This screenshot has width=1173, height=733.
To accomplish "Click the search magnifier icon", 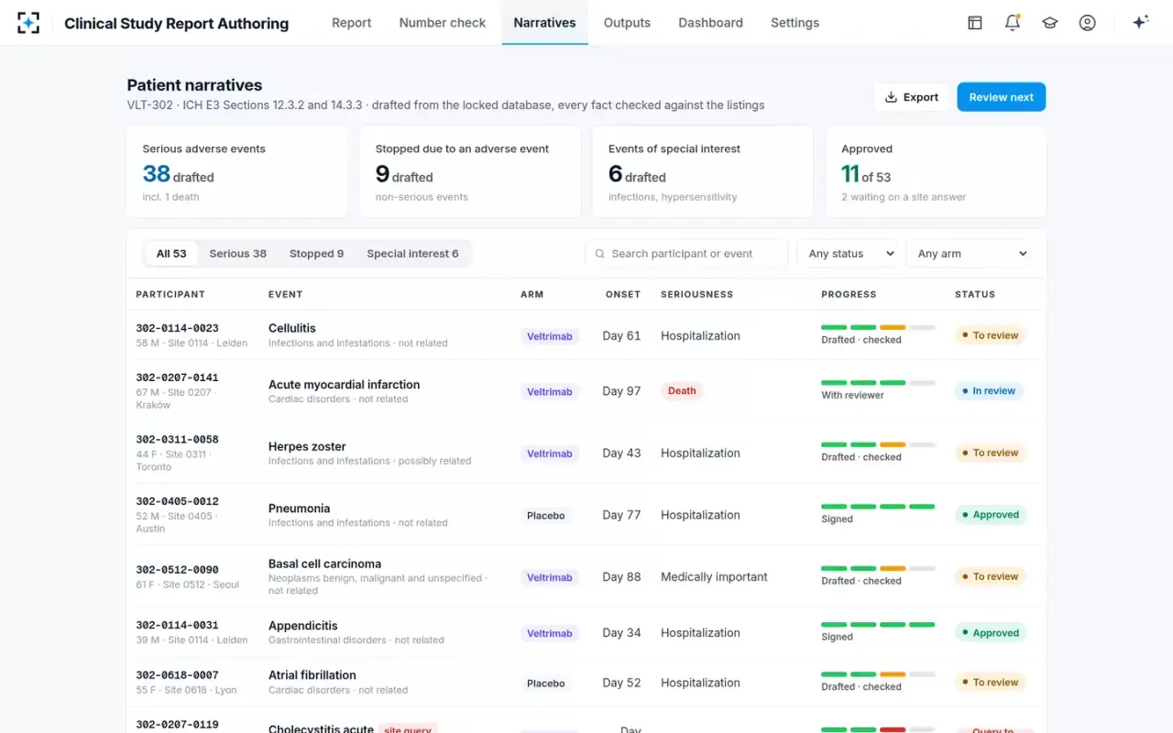I will pyautogui.click(x=600, y=254).
